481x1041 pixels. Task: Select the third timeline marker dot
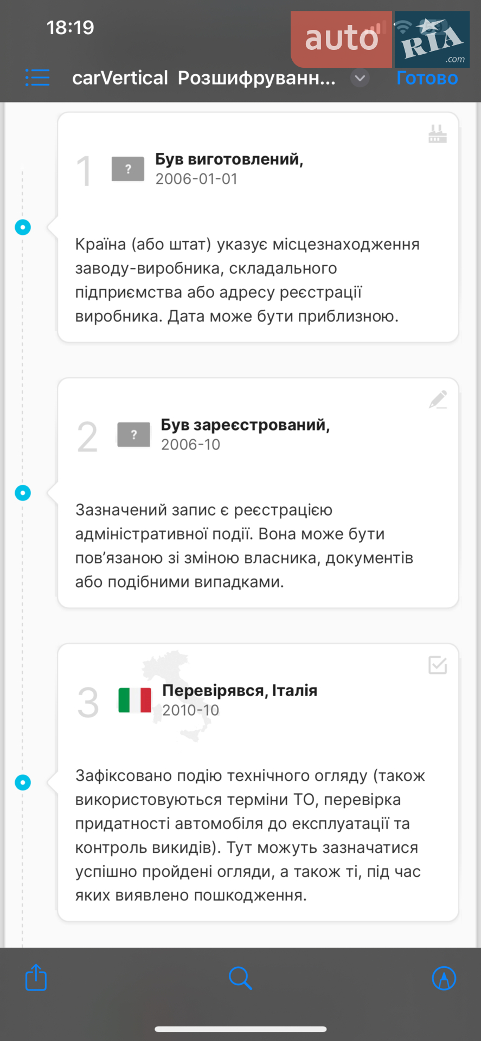(23, 782)
